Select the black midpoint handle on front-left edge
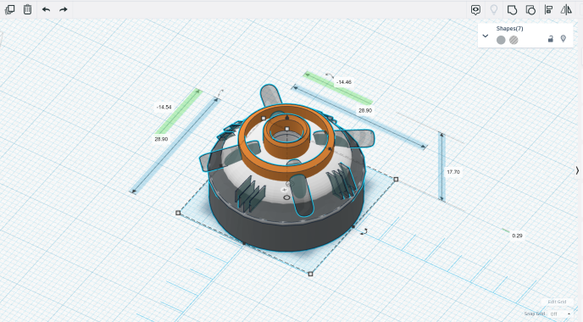 (x=244, y=243)
